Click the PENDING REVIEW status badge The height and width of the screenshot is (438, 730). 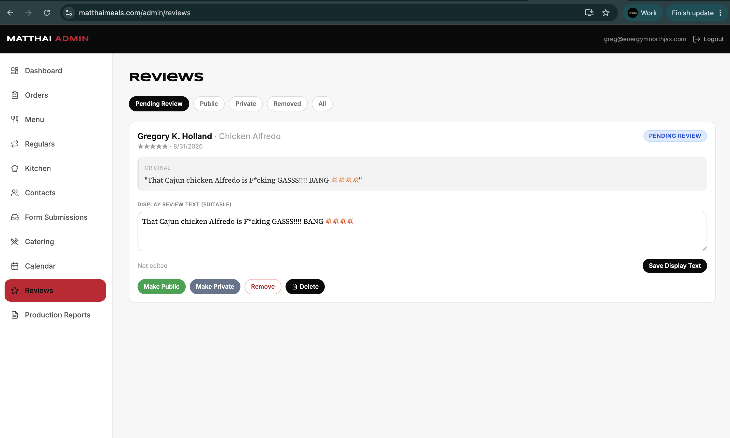tap(675, 136)
